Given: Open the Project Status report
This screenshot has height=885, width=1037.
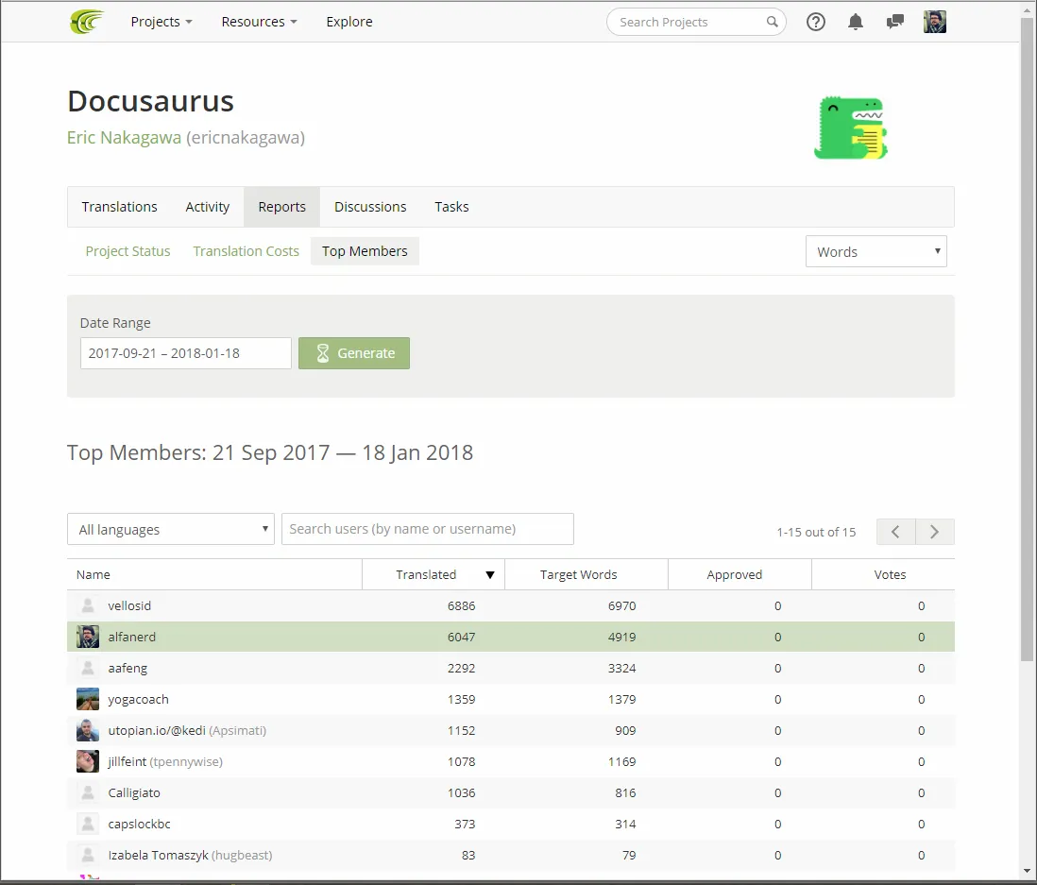Looking at the screenshot, I should 127,251.
